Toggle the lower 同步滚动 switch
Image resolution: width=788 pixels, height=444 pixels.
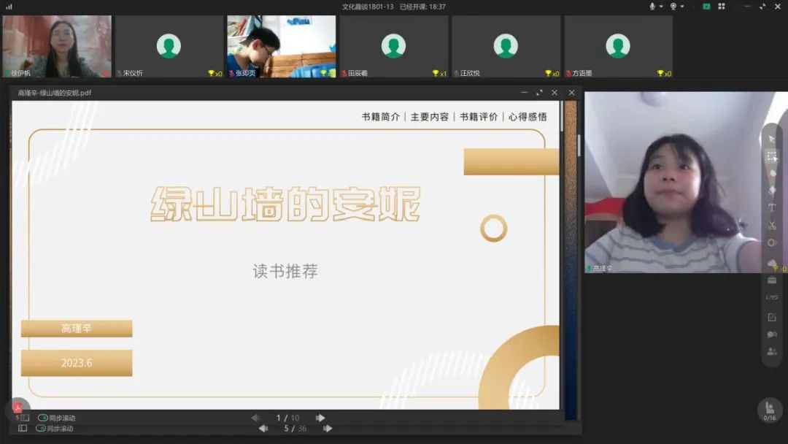point(41,429)
